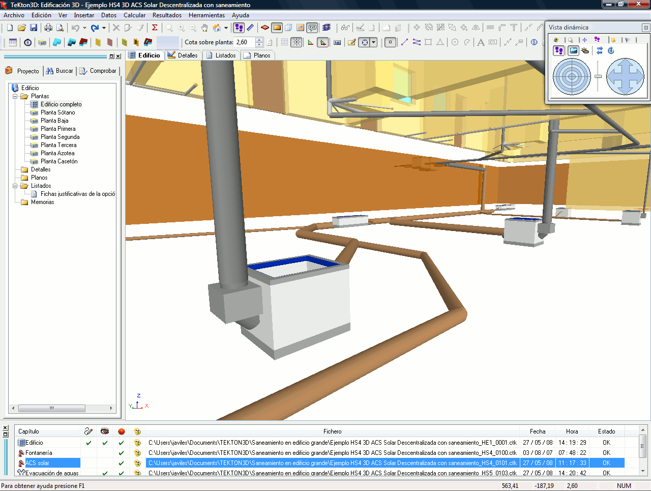Toggle the footprints walk mode icon
Image resolution: width=651 pixels, height=491 pixels.
239,28
